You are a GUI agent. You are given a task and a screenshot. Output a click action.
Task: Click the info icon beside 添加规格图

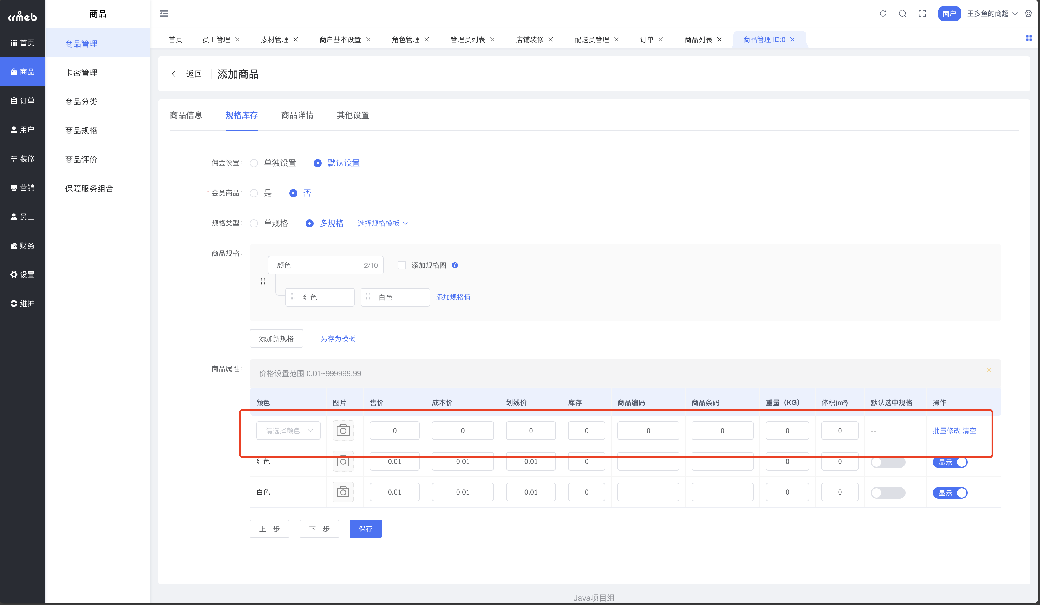(455, 265)
